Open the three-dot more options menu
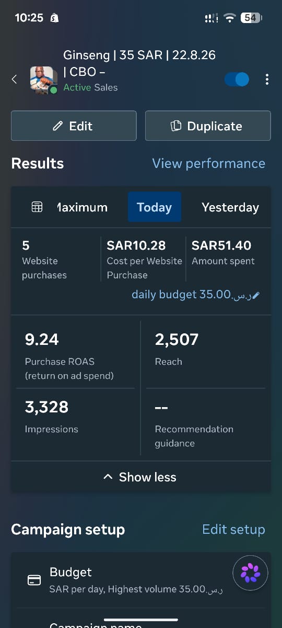The height and width of the screenshot is (628, 282). pos(267,79)
